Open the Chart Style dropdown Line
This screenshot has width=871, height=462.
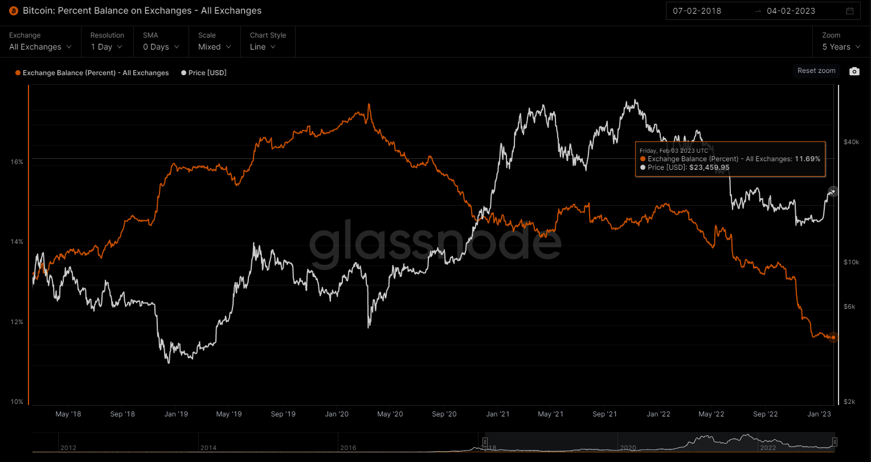[x=263, y=47]
